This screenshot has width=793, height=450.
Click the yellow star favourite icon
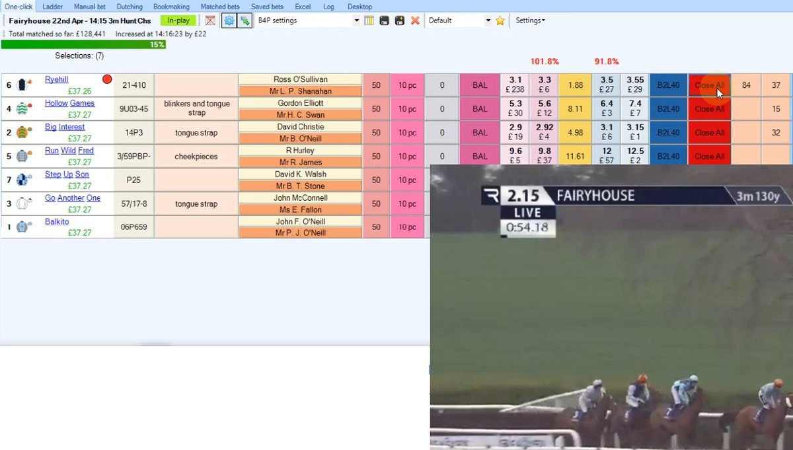click(x=500, y=20)
